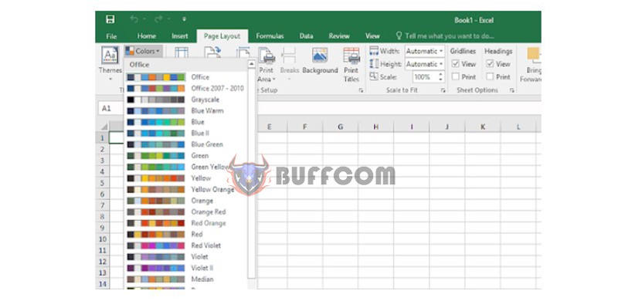The width and height of the screenshot is (618, 301).
Task: Switch to the Formulas tab
Action: click(270, 36)
